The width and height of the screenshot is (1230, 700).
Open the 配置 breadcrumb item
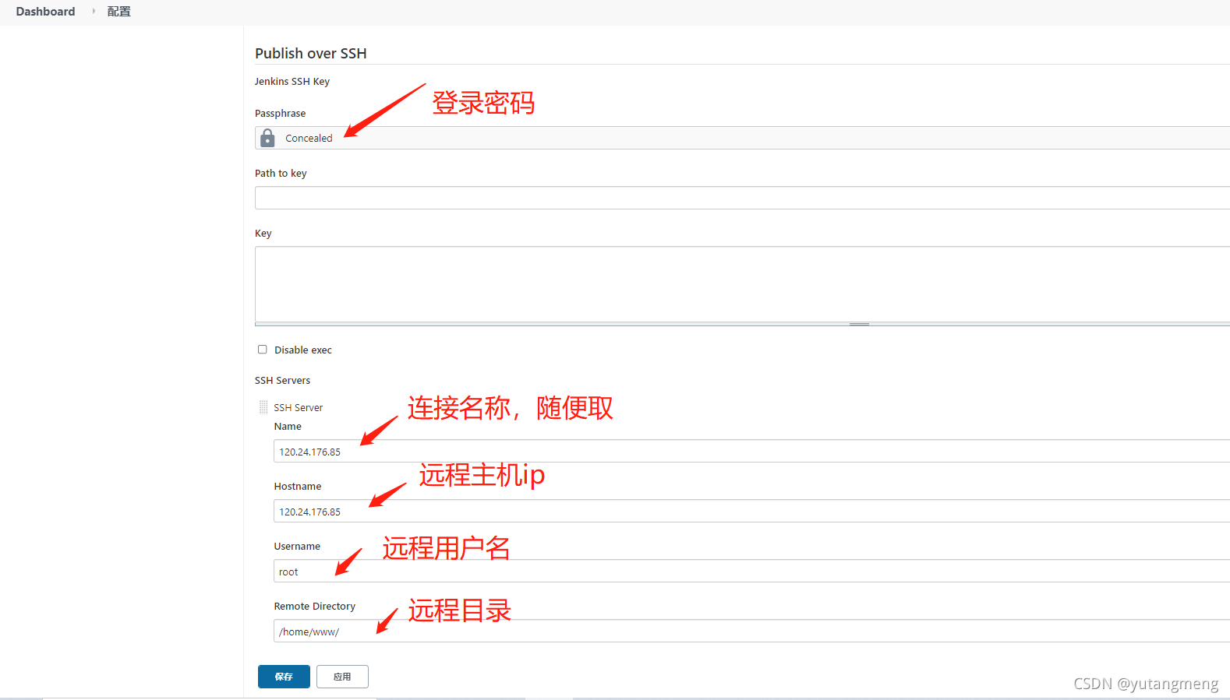(x=119, y=12)
